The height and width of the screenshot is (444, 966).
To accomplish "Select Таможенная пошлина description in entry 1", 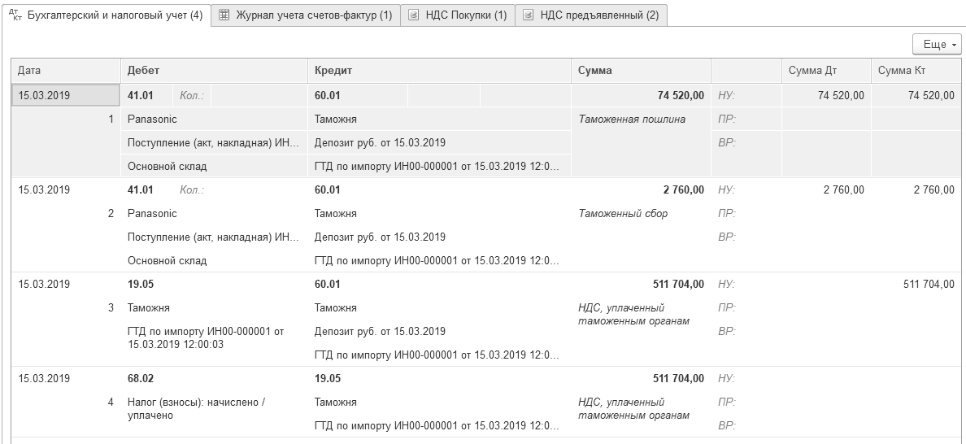I will (632, 119).
